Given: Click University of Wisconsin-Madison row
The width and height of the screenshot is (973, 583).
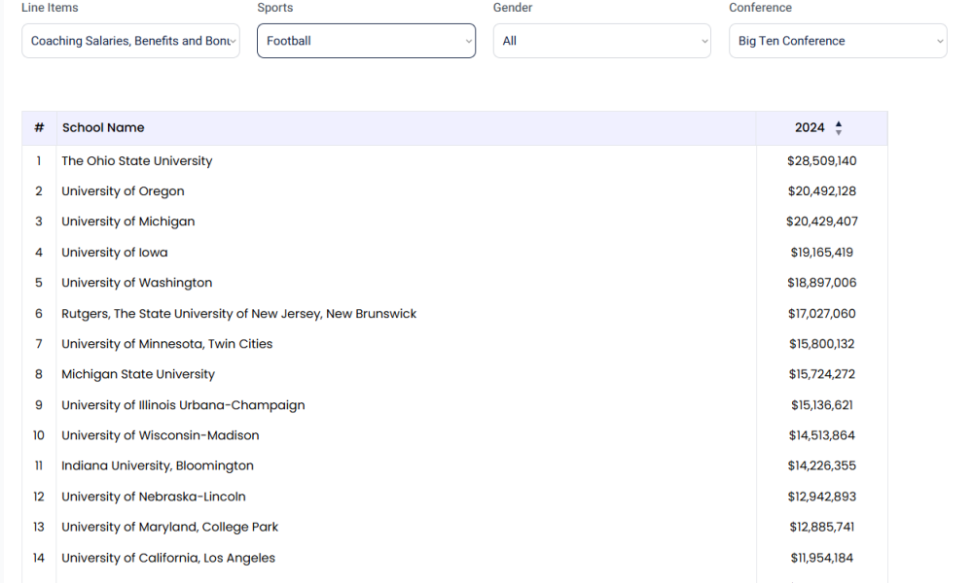Looking at the screenshot, I should (160, 435).
